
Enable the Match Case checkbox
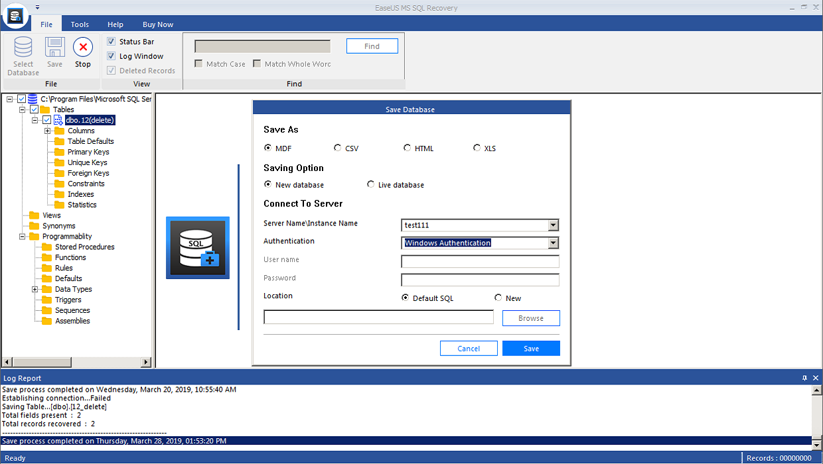[x=198, y=64]
